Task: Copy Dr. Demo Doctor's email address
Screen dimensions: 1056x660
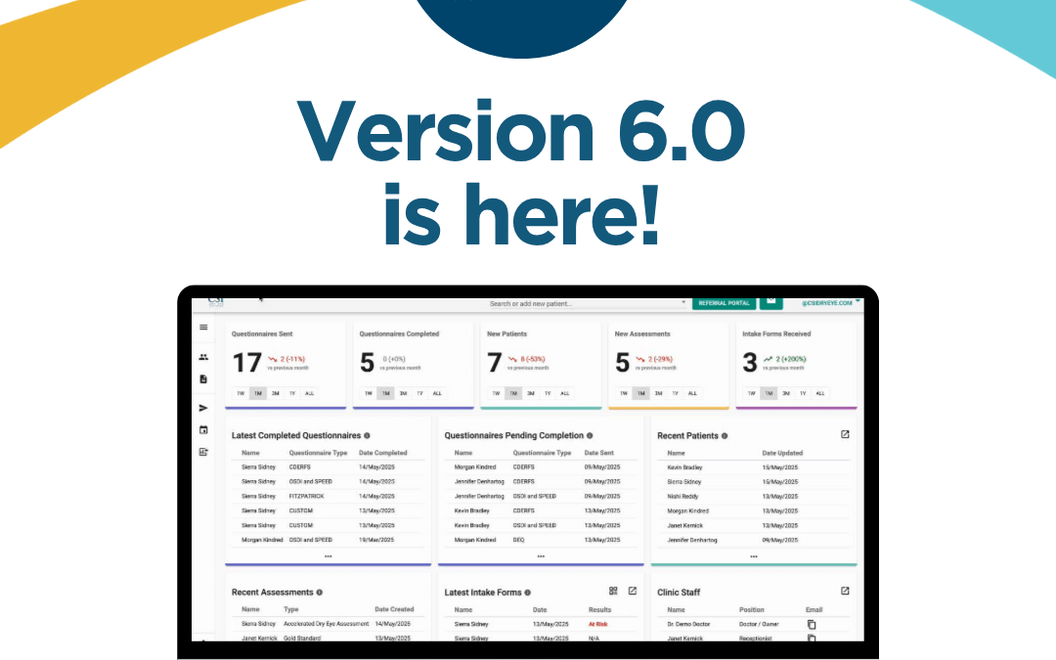Action: click(x=811, y=624)
